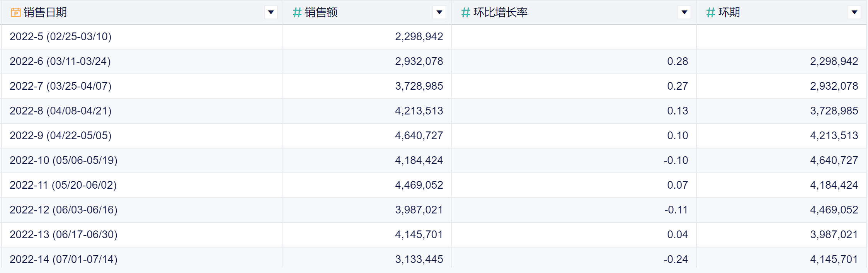Open the 销售日期 column dropdown arrow
Screen dimensions: 868x273
click(x=271, y=13)
